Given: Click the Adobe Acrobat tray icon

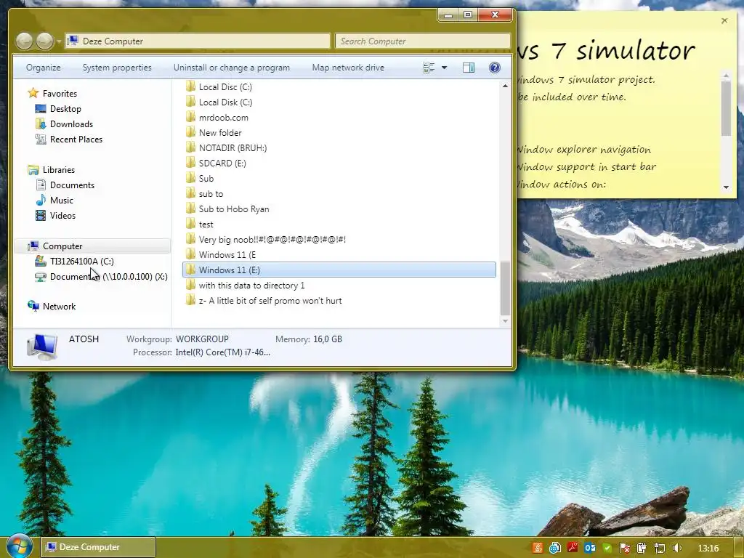Looking at the screenshot, I should tap(573, 548).
